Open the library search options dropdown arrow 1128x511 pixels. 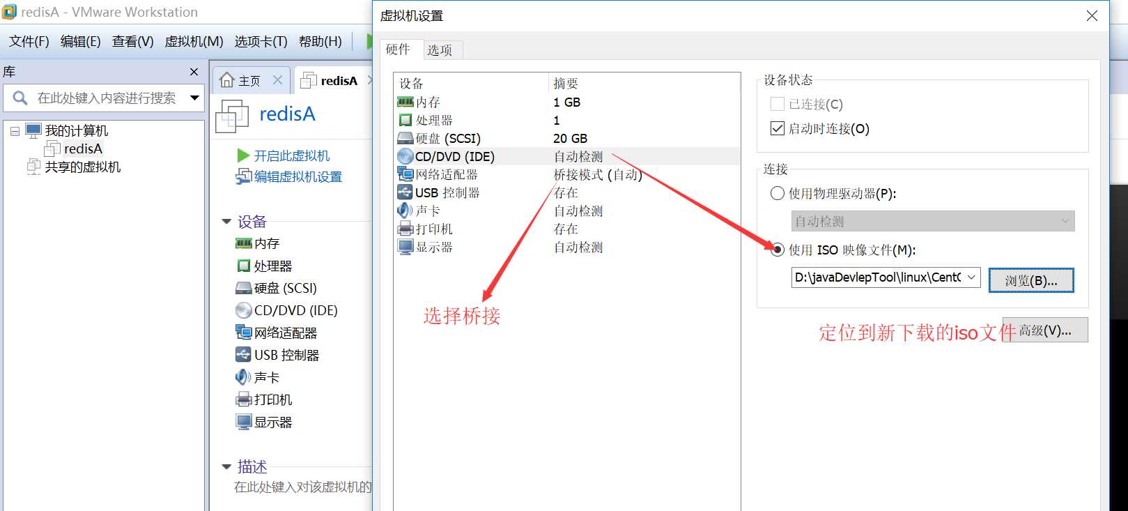195,98
